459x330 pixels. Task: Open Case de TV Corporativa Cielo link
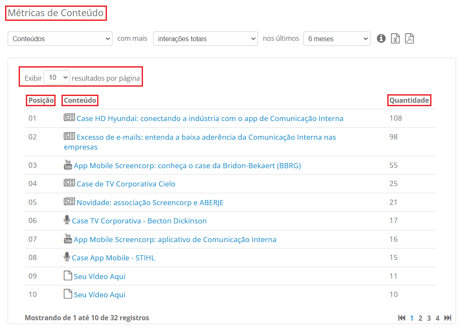coord(126,184)
